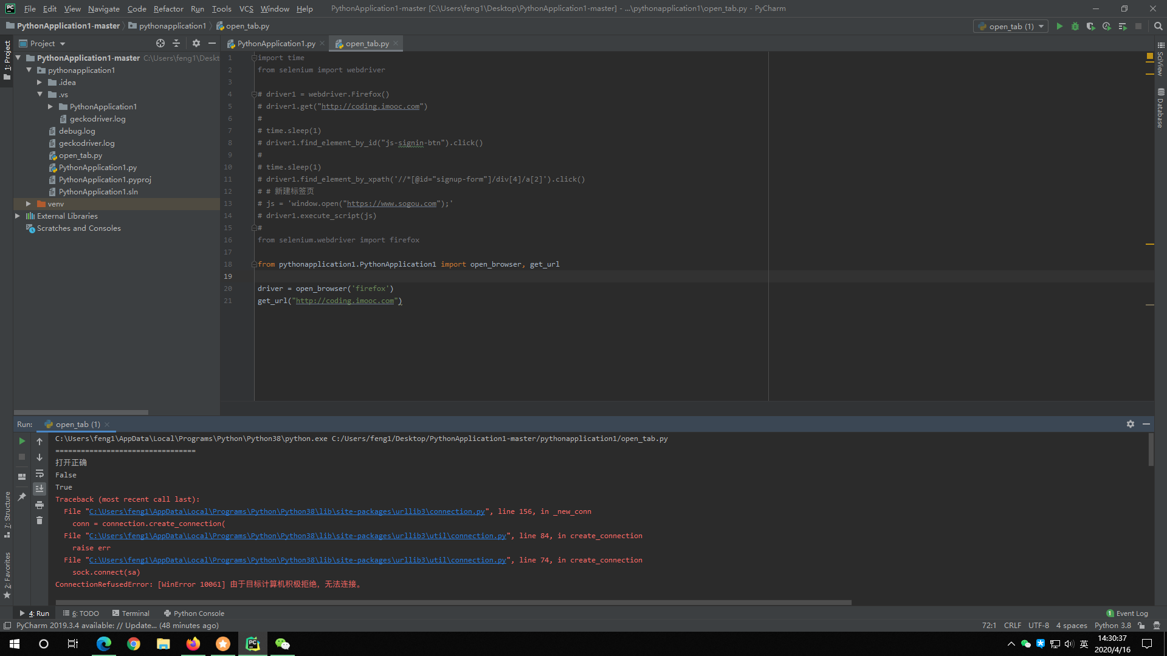Collapse the pythonapplication1 folder
1167x656 pixels.
(29, 70)
